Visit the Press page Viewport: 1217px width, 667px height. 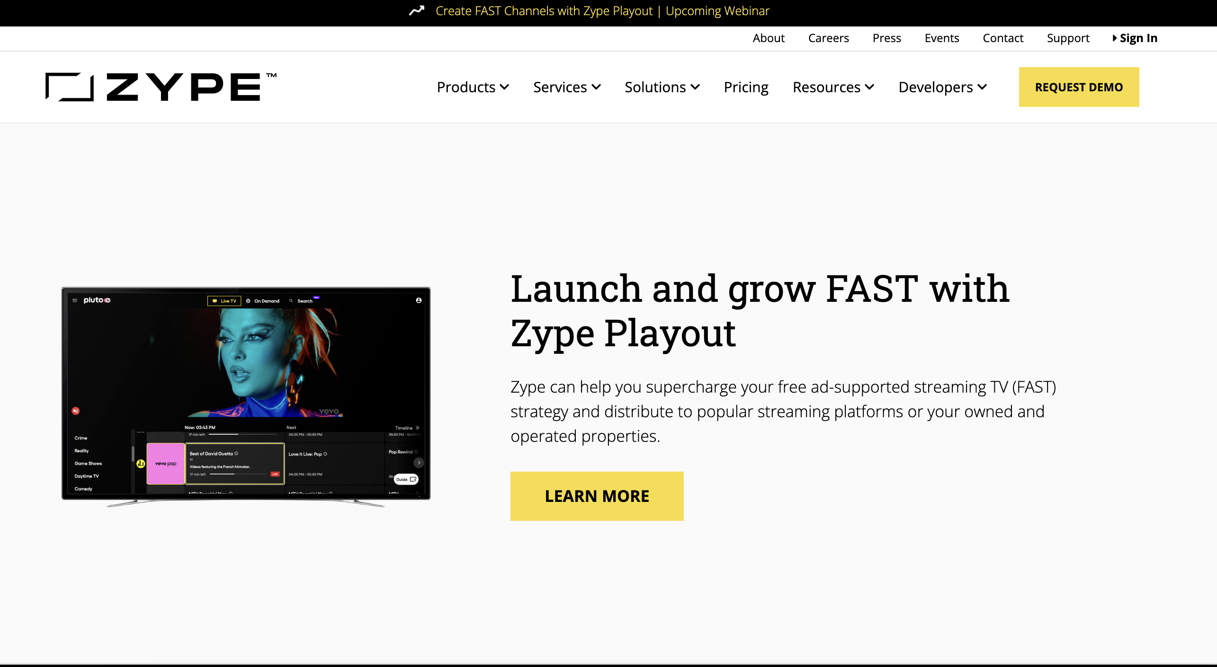pos(886,38)
